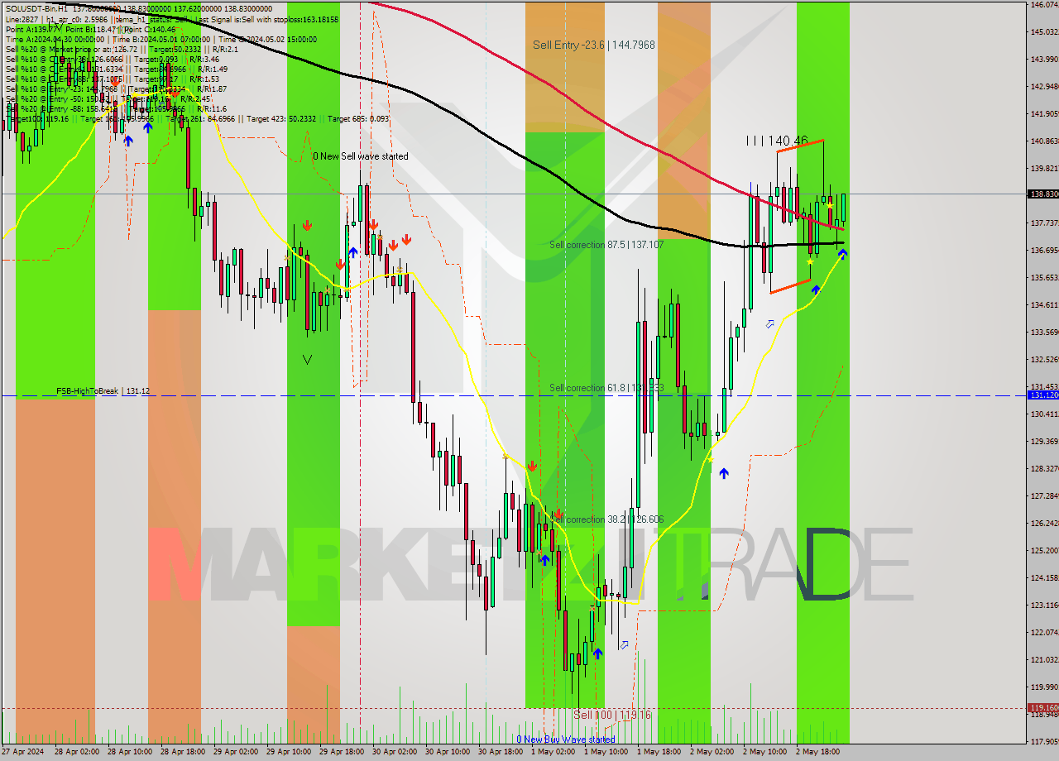1059x761 pixels.
Task: Click the 'Sell correction 87.5 | 137.107' label
Action: point(606,245)
